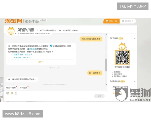Screen dimensions: 151x120
Task: Expand the answer with 展开
Action: (41, 62)
